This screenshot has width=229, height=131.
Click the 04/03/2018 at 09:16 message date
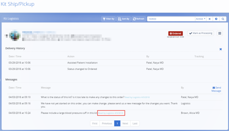(x=19, y=103)
